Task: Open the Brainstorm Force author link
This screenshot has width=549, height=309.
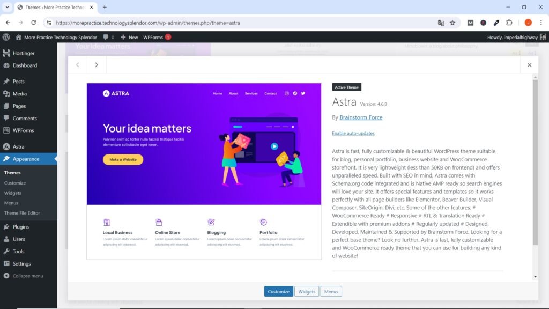Action: [361, 117]
